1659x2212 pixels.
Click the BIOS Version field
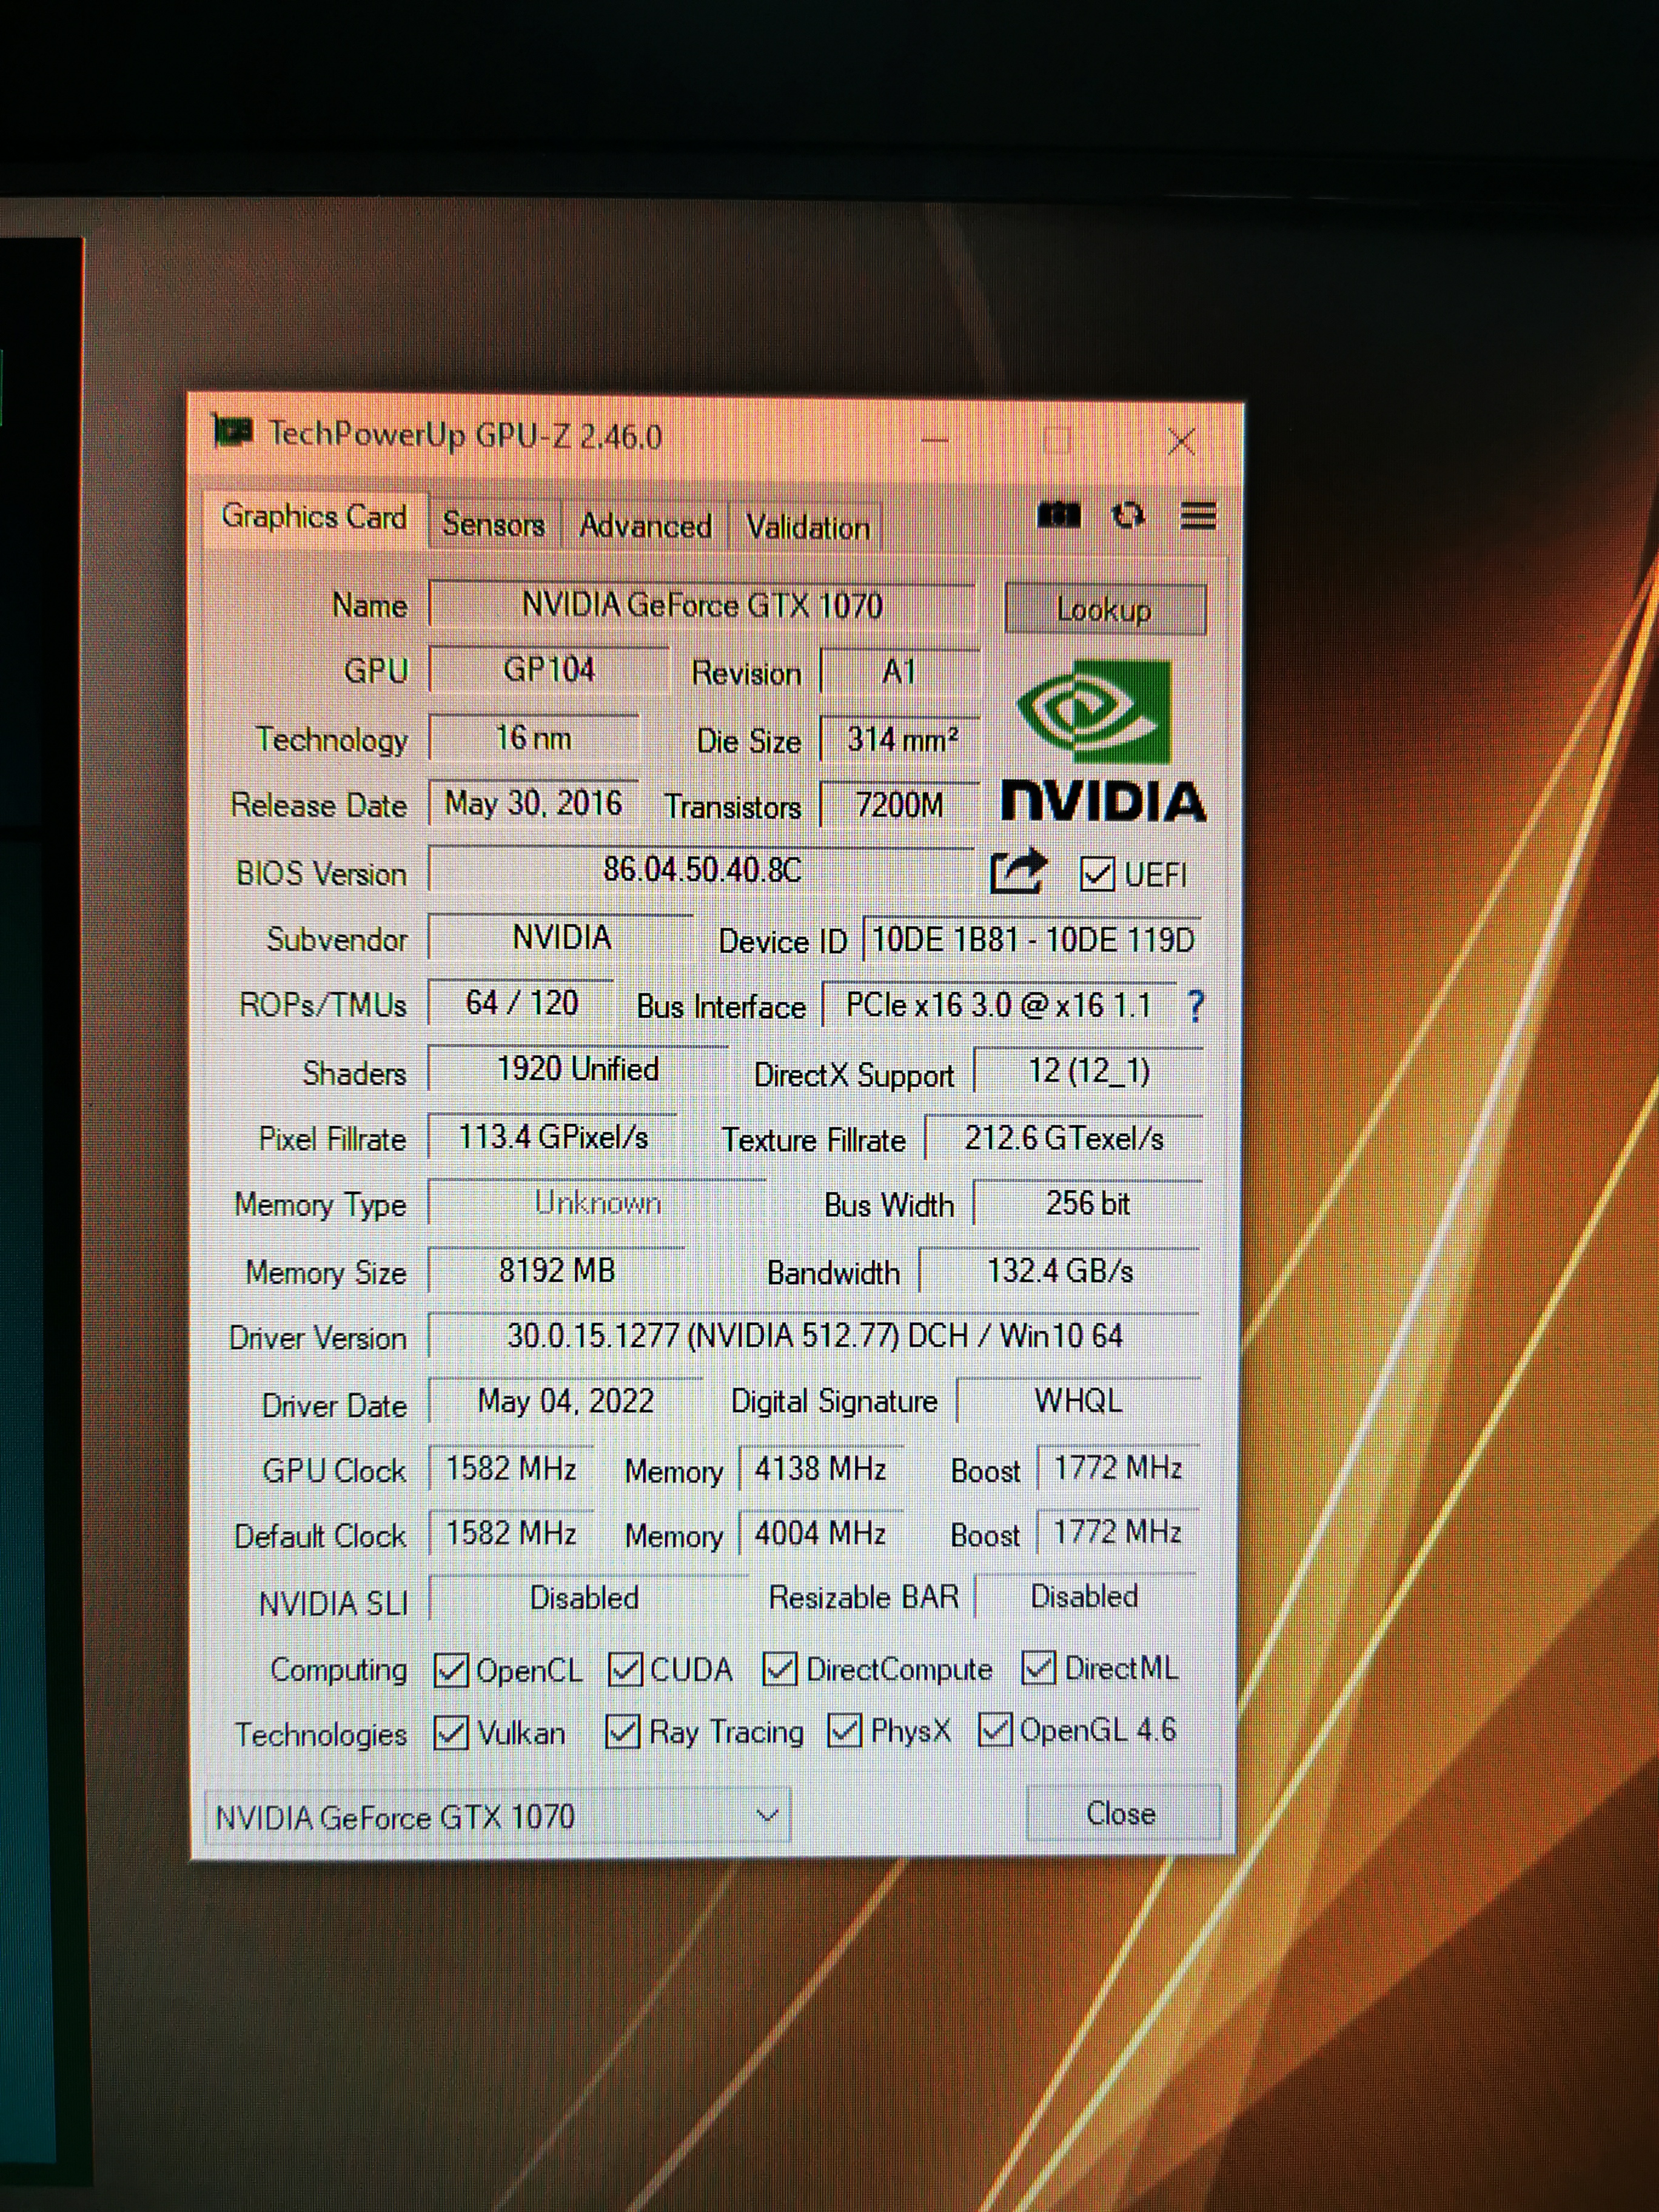point(701,869)
